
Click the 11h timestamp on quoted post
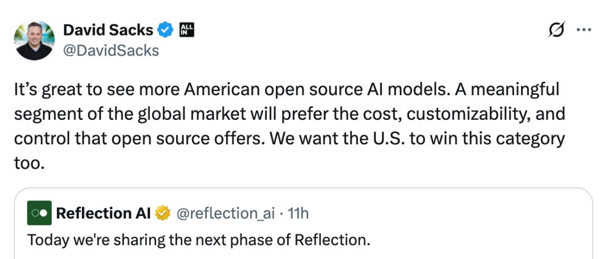(298, 213)
